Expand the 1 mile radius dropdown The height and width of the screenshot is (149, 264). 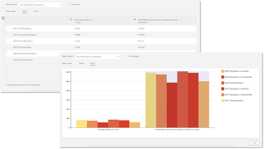(x=78, y=23)
